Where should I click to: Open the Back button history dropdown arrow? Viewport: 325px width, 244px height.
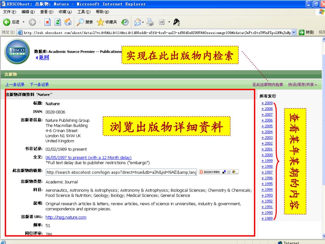pyautogui.click(x=23, y=22)
